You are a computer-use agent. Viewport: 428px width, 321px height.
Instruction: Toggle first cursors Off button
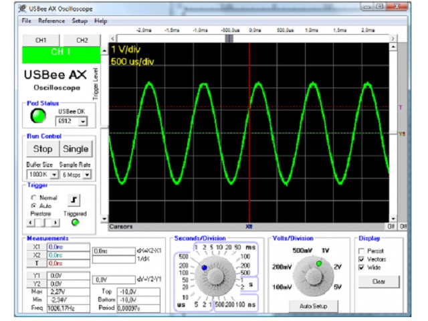(391, 227)
